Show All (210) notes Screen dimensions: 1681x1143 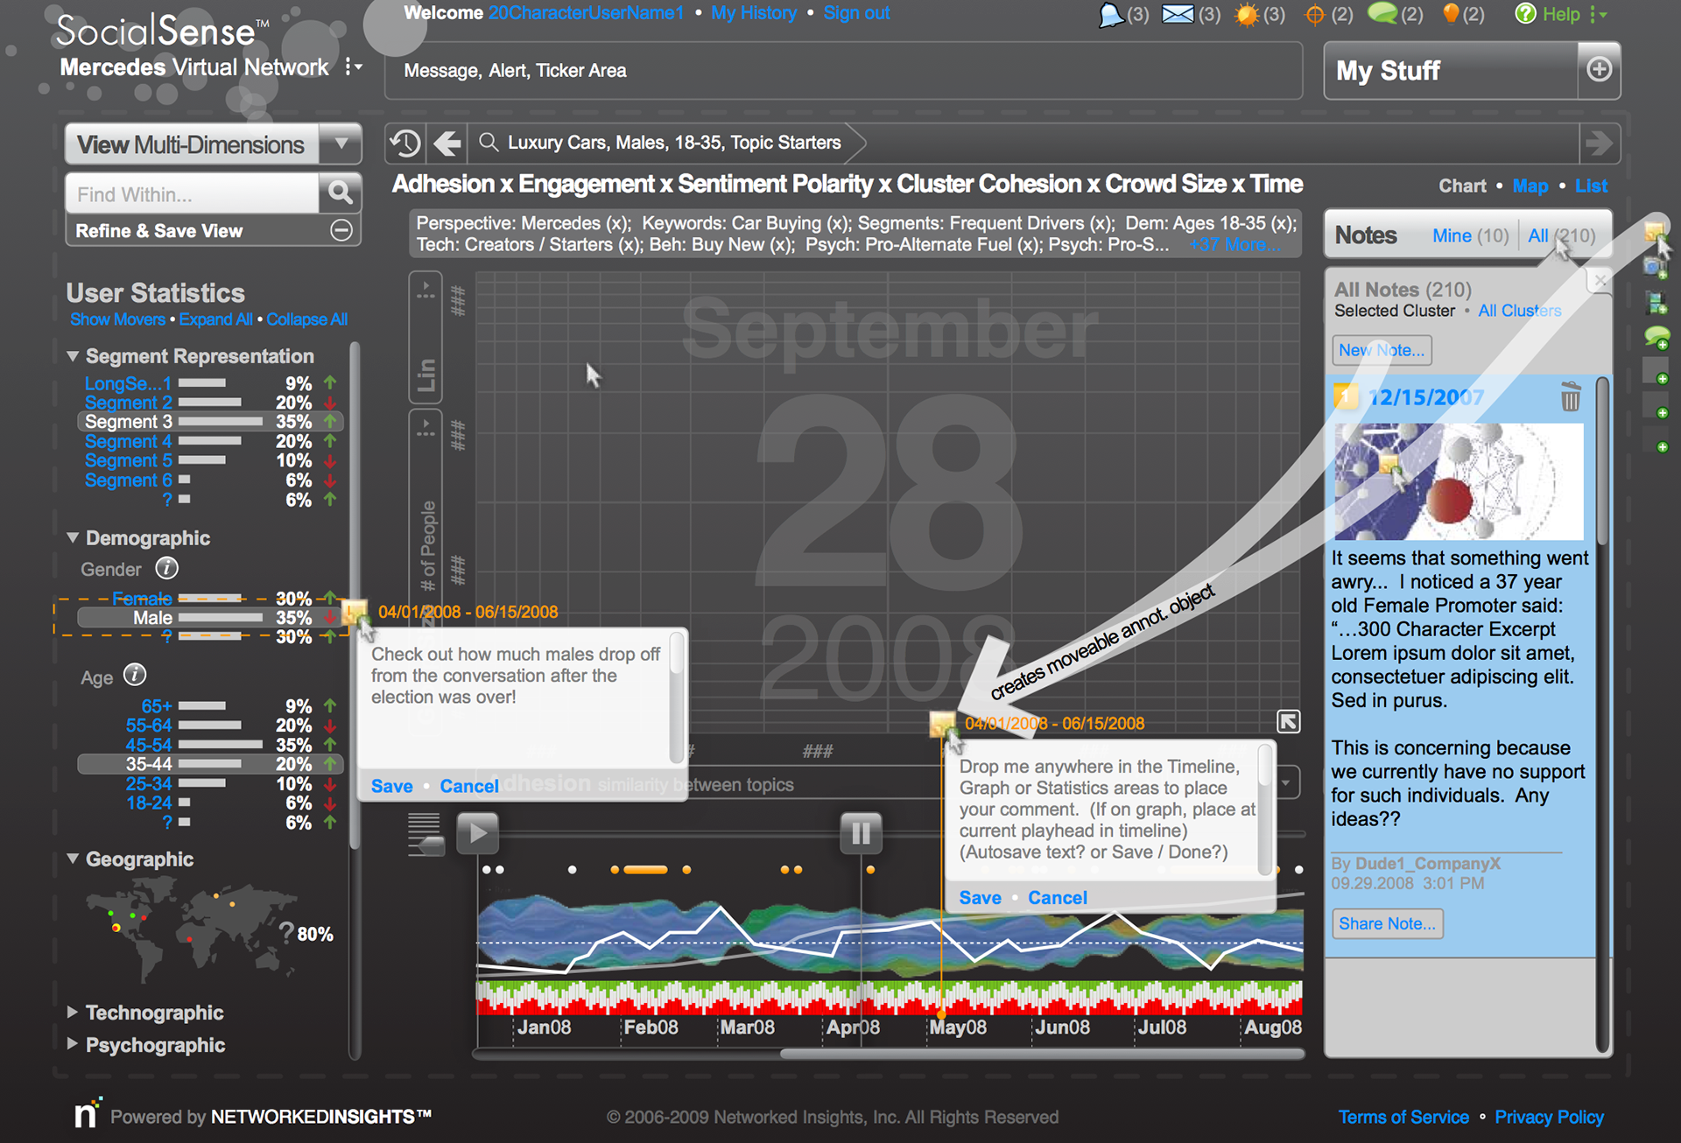click(x=1561, y=235)
